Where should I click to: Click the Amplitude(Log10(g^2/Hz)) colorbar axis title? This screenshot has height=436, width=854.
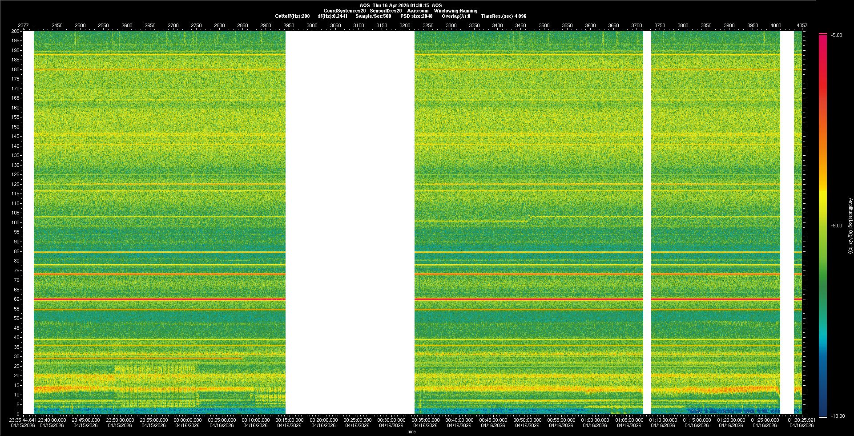(x=850, y=226)
